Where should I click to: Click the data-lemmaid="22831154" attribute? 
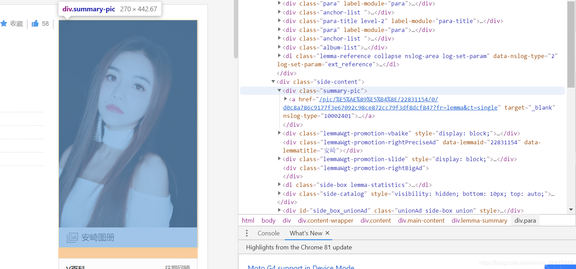point(481,142)
